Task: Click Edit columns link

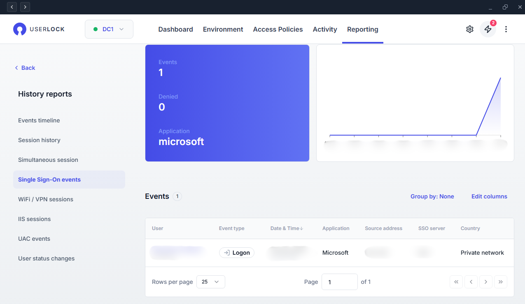Action: point(489,196)
